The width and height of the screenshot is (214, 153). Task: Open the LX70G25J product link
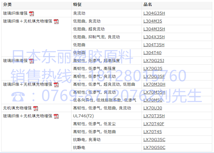click(154, 61)
